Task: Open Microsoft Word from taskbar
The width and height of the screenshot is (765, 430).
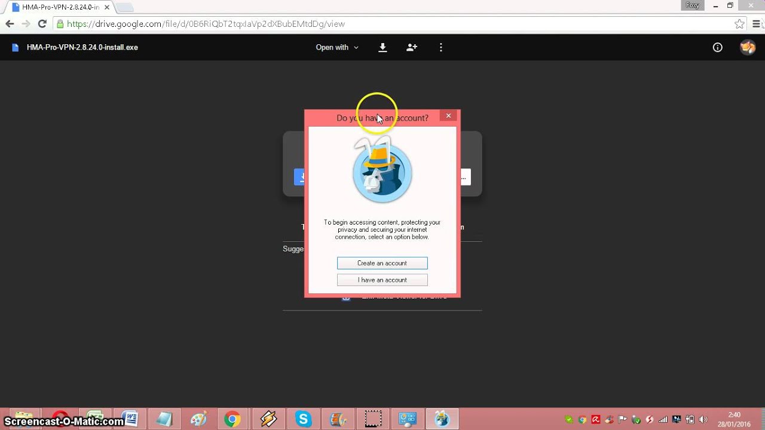Action: [129, 419]
